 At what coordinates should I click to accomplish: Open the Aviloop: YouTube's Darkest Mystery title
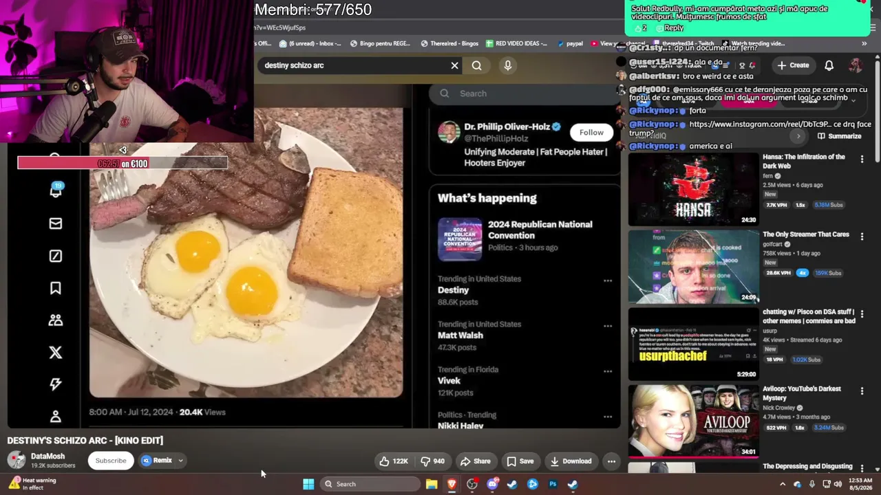[802, 393]
